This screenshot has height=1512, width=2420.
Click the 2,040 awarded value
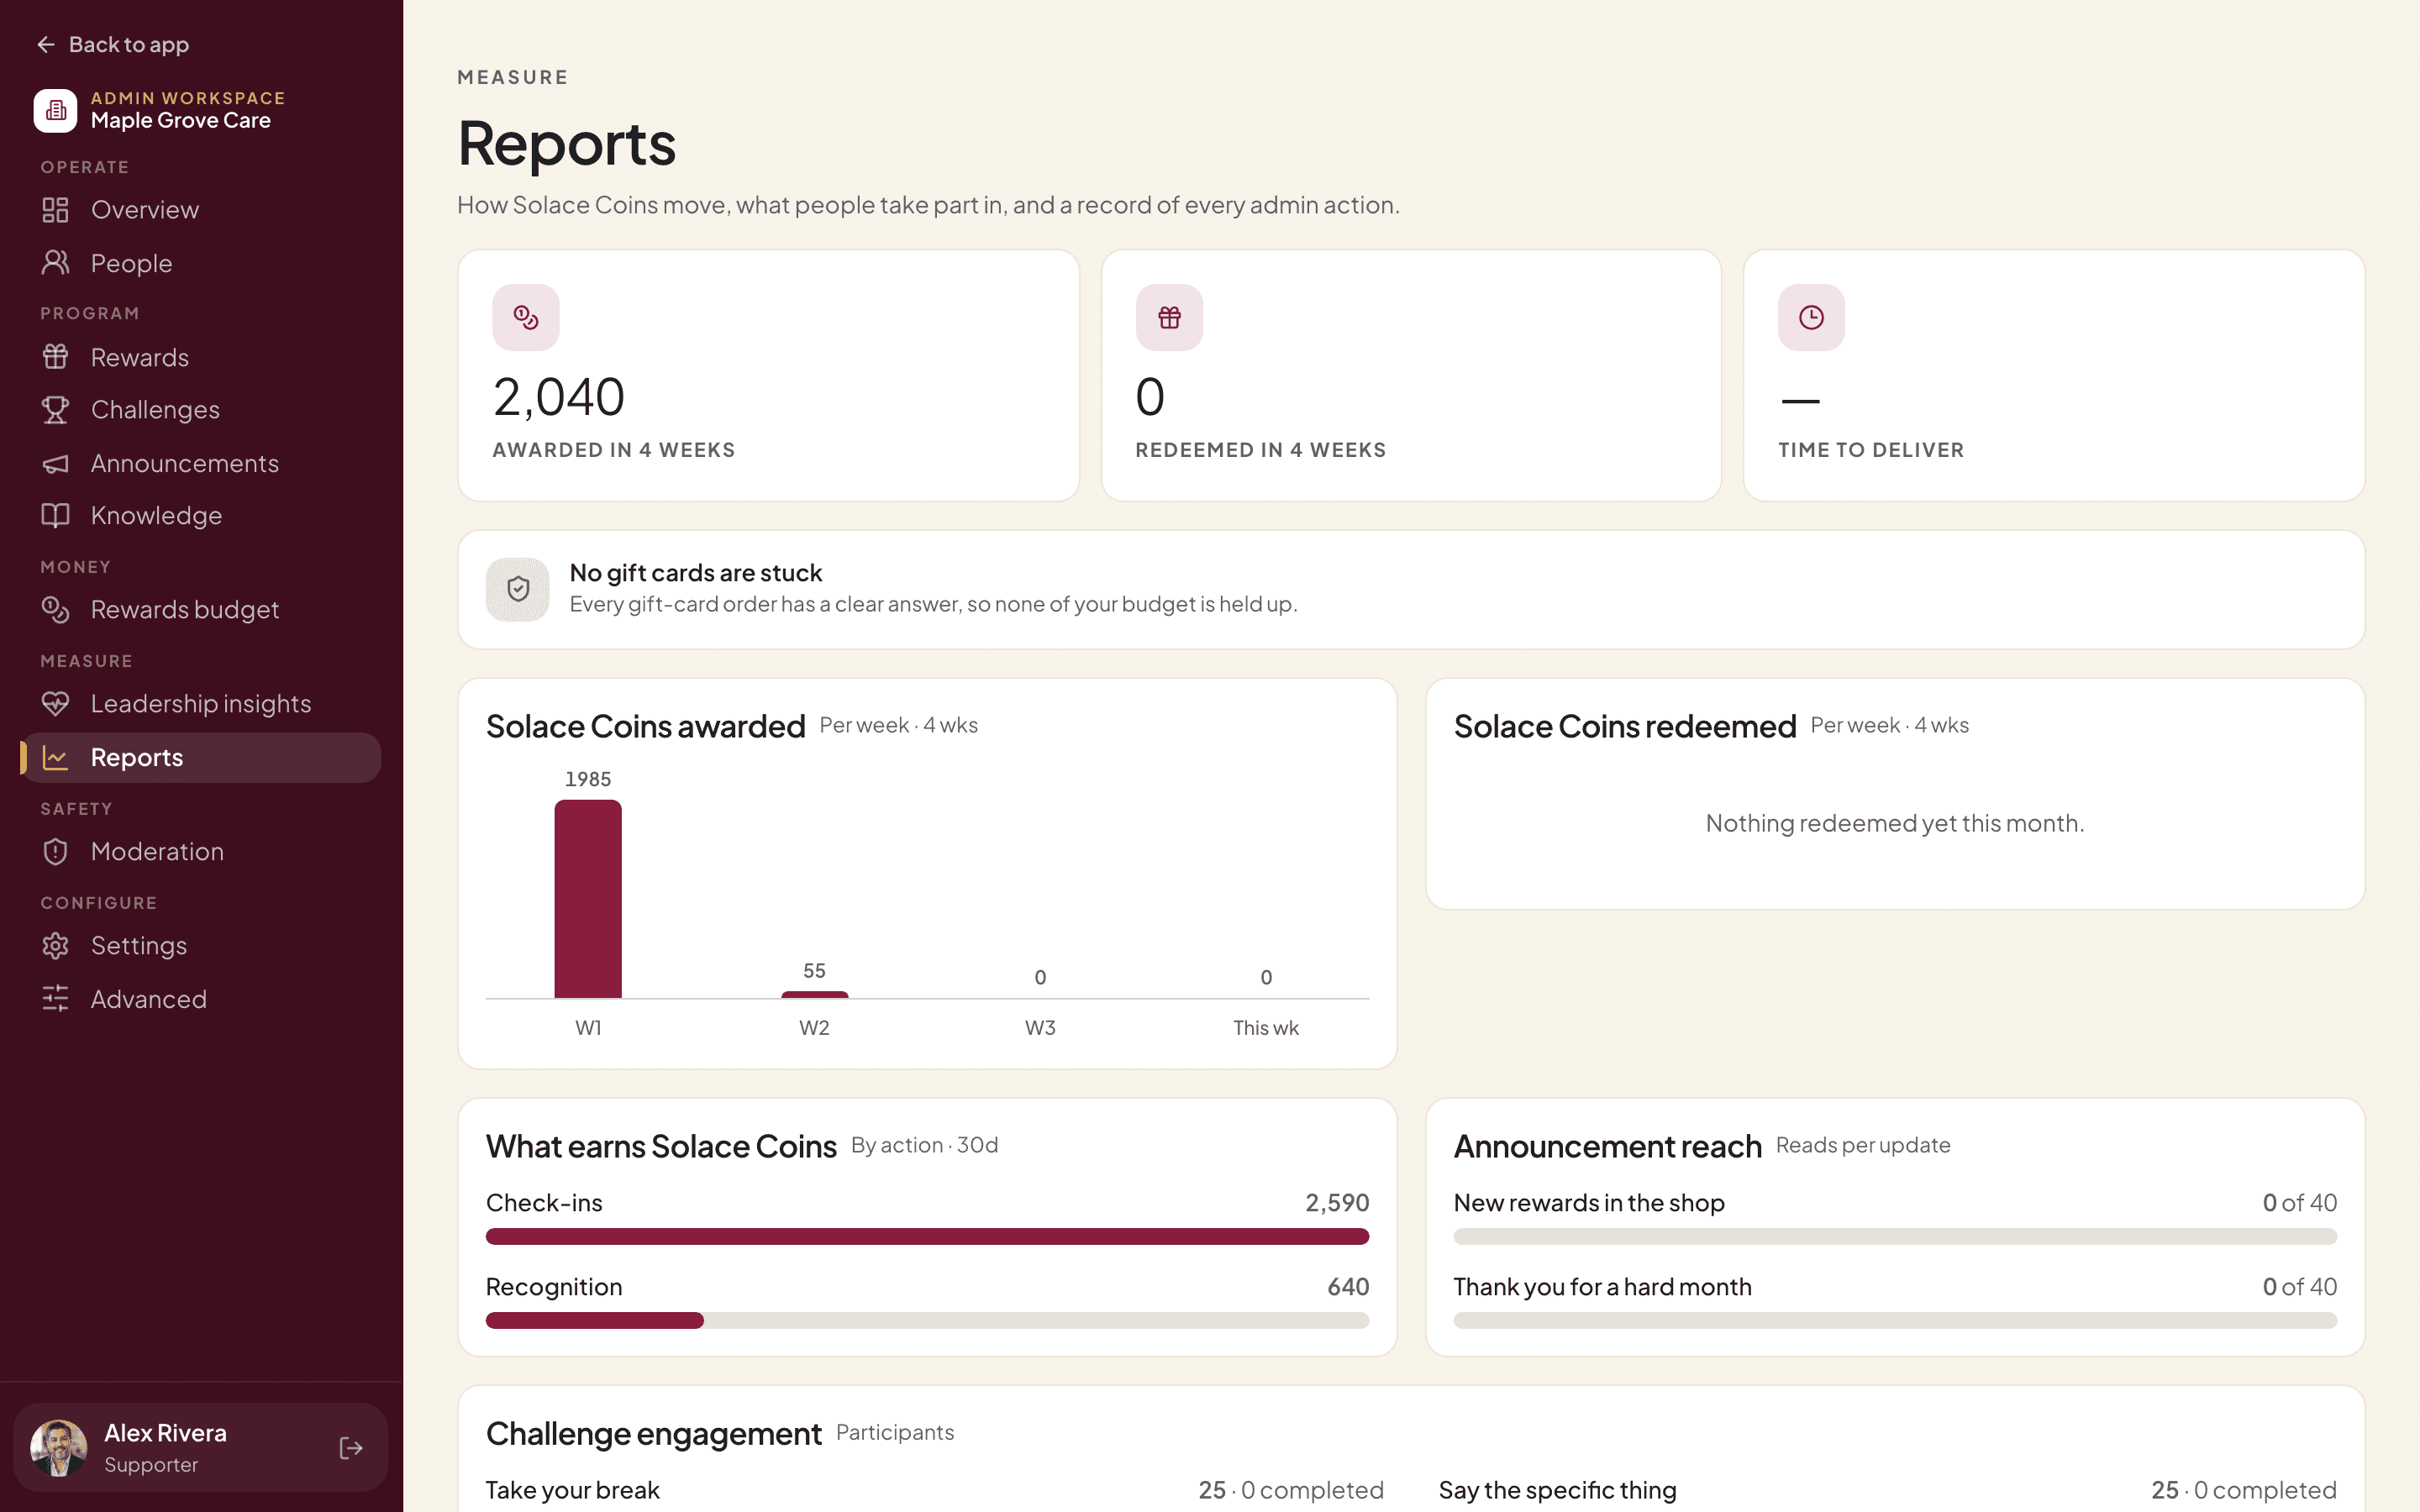point(559,397)
